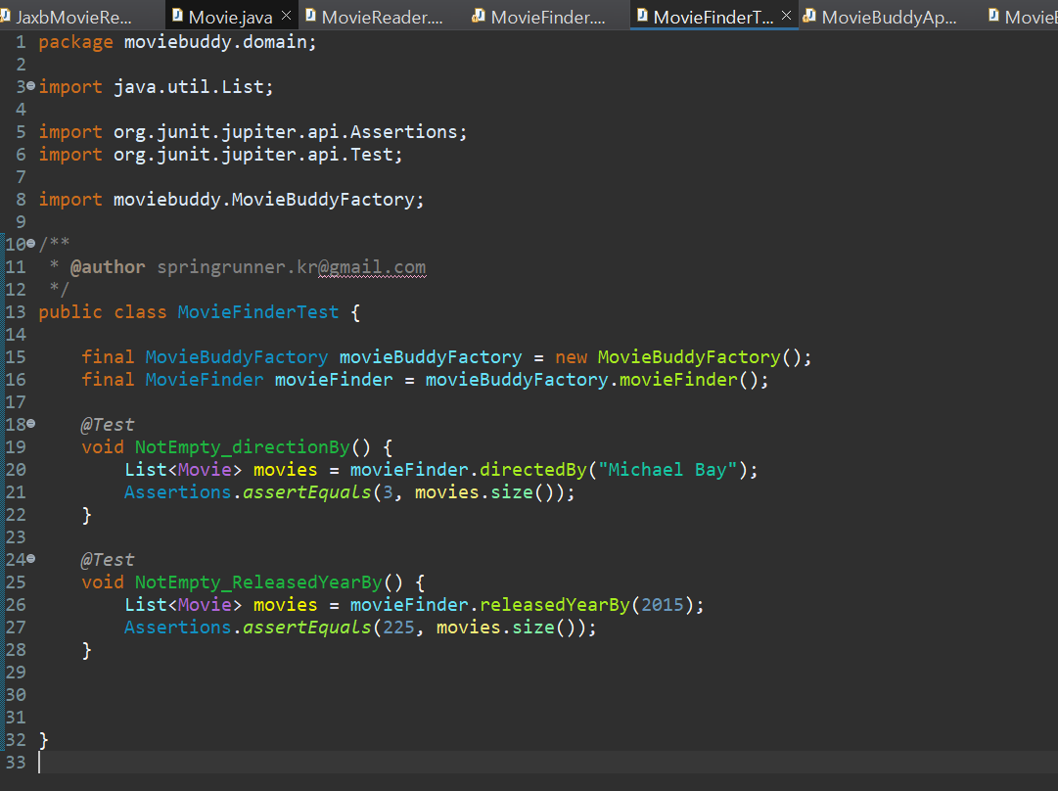Viewport: 1058px width, 791px height.
Task: Click the org.junit.jupiter.api.Assertions import
Action: [x=290, y=131]
